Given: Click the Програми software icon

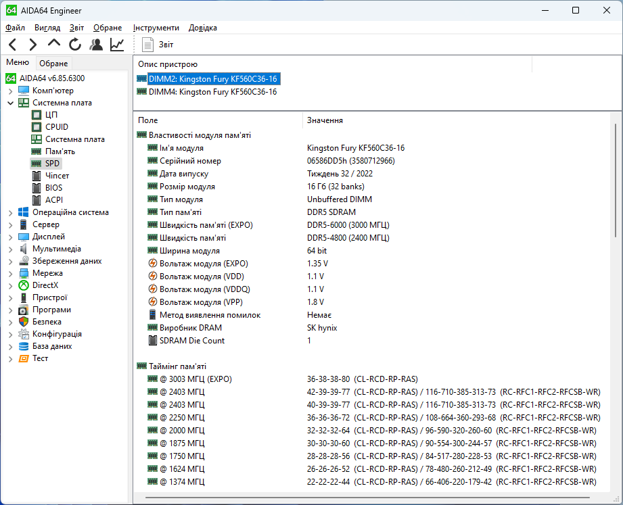Looking at the screenshot, I should point(24,310).
